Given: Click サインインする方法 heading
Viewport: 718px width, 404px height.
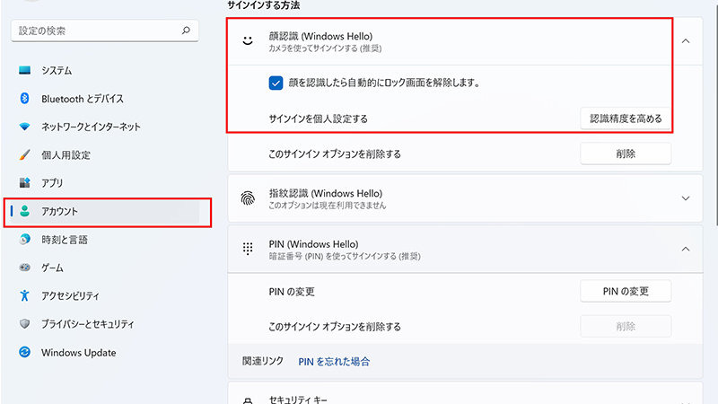Looking at the screenshot, I should pos(264,5).
